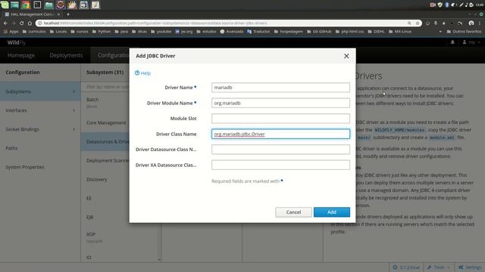Click the zoom magnifier in address bar
This screenshot has width=485, height=272.
pos(409,23)
